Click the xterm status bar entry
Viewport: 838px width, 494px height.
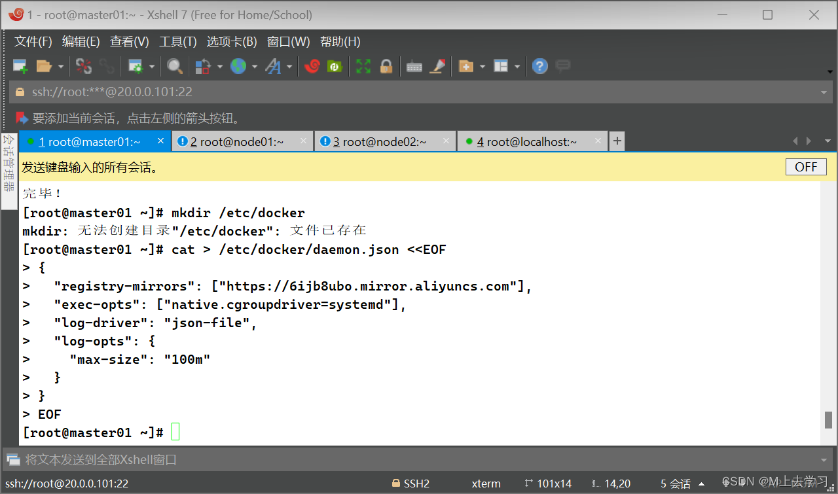[x=486, y=484]
